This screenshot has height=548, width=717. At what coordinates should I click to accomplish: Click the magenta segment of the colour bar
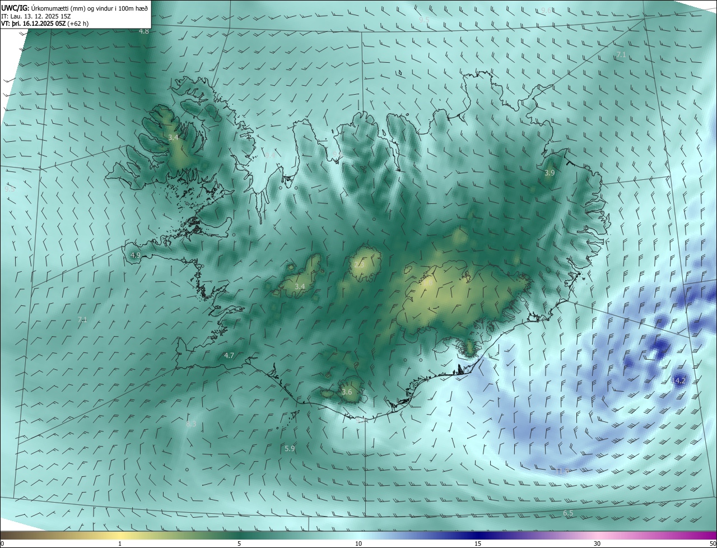(x=695, y=535)
